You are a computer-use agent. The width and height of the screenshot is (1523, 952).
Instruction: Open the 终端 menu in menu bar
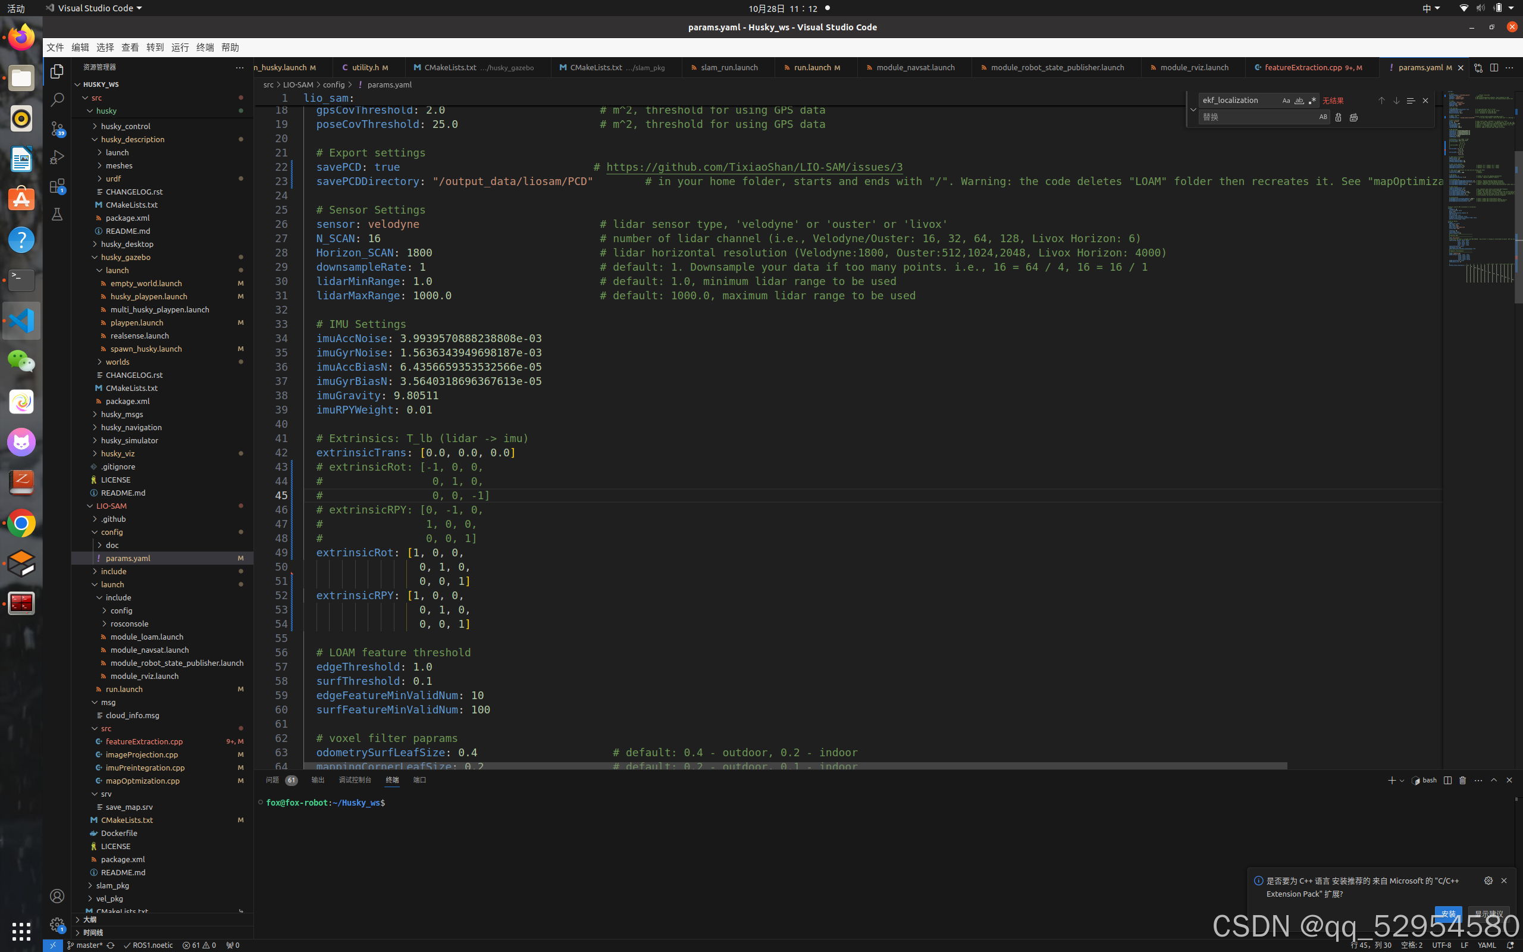coord(205,47)
